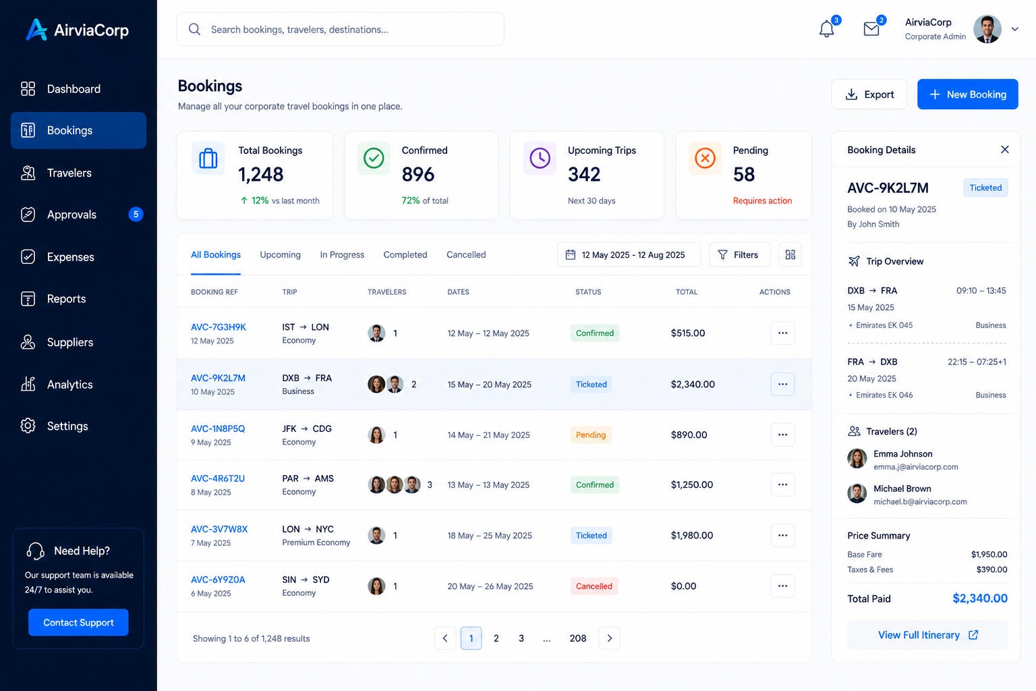Image resolution: width=1036 pixels, height=691 pixels.
Task: Open the 12 May – 12 Aug date range picker
Action: [629, 255]
